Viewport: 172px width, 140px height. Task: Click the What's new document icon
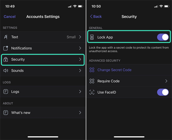click(6, 112)
